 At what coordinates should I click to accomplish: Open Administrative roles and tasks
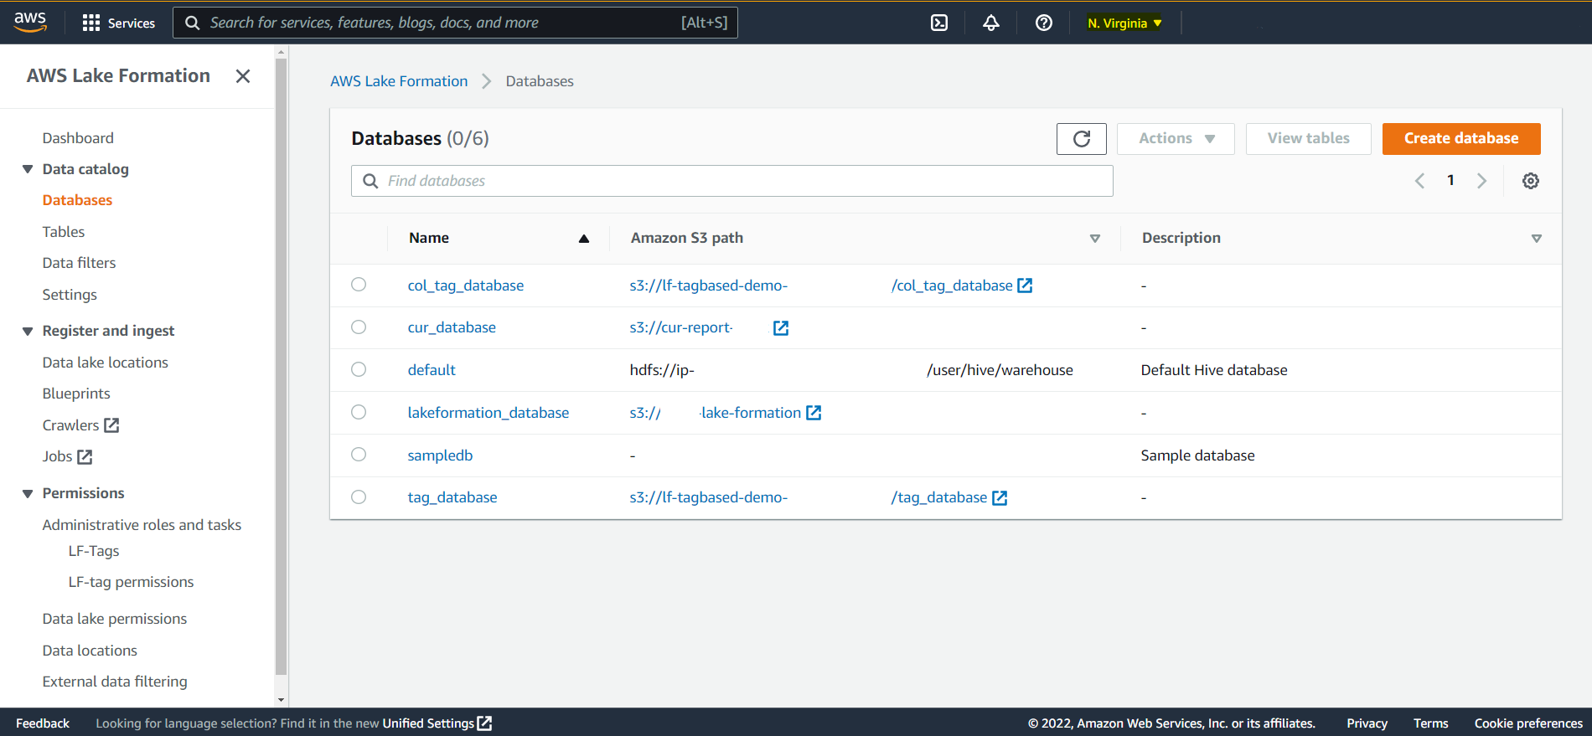coord(142,525)
